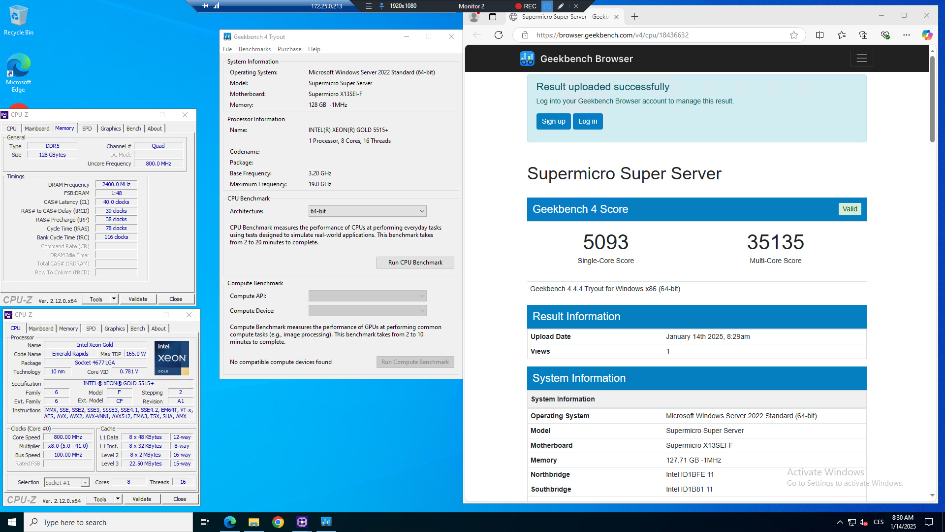Screen dimensions: 945x532
Task: Click the REC record button in toolbar
Action: tap(526, 6)
